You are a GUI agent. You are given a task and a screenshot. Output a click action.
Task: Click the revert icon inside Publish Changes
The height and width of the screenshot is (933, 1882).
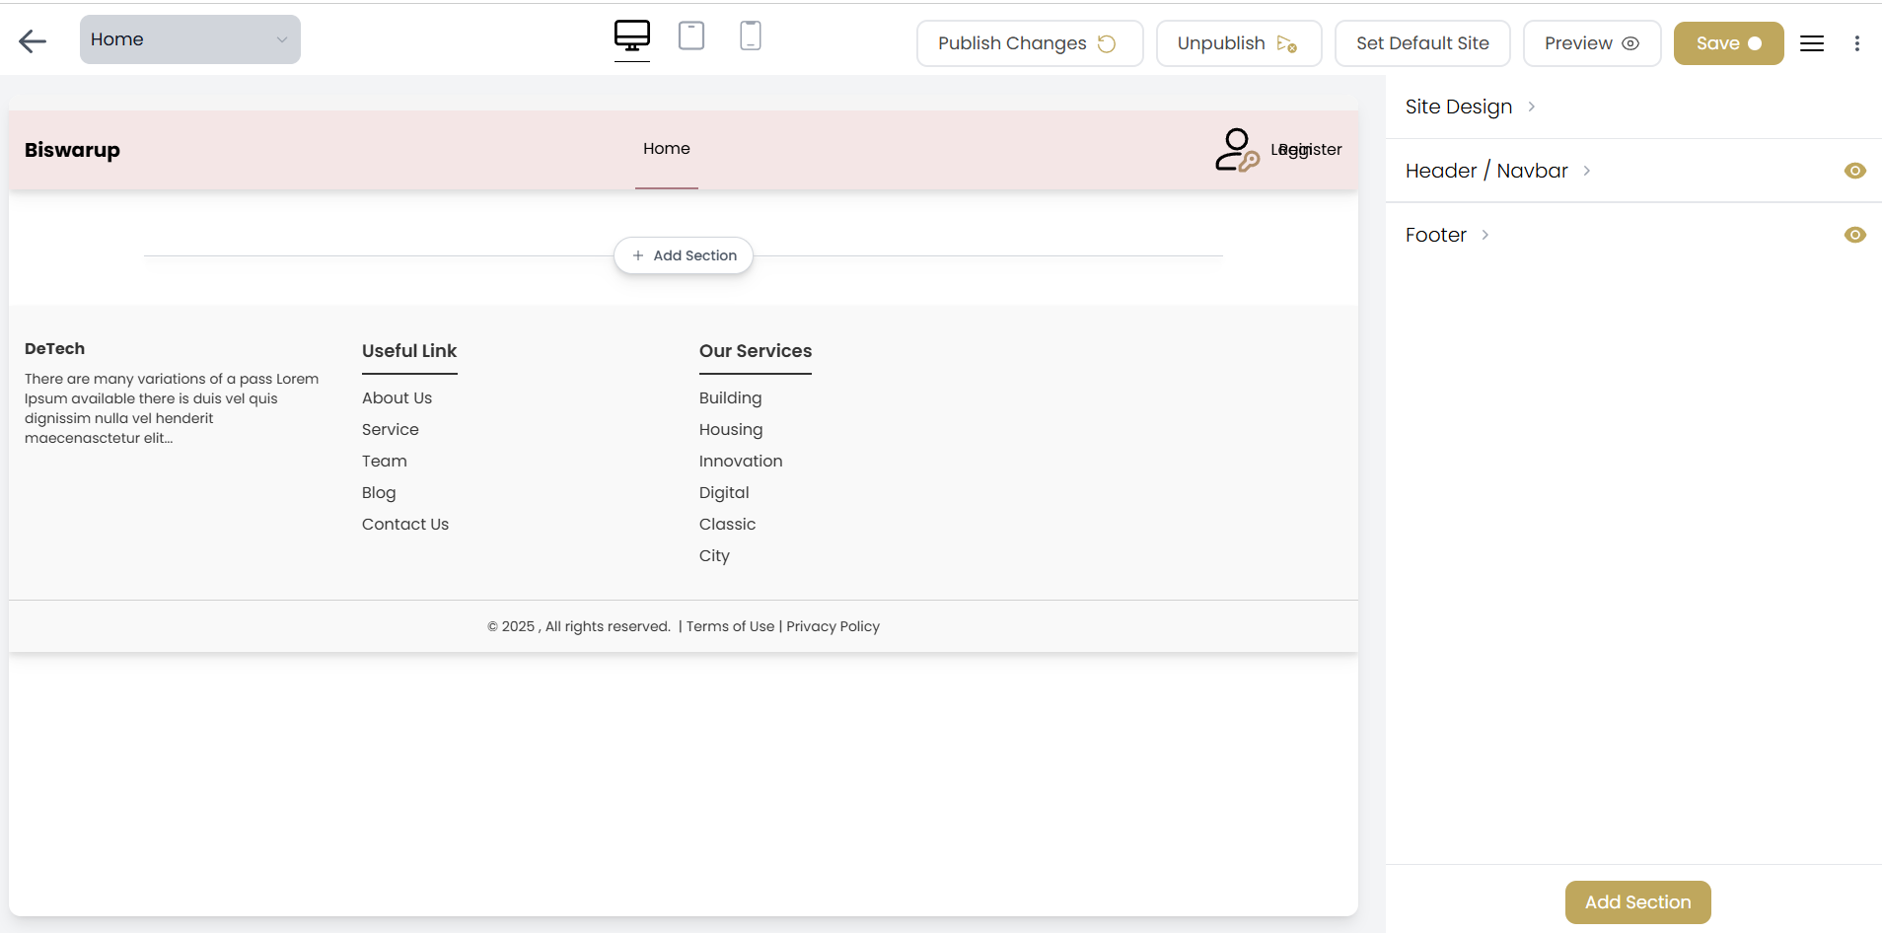[x=1107, y=43]
